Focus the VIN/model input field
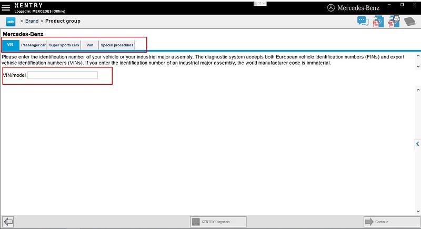 pos(63,75)
